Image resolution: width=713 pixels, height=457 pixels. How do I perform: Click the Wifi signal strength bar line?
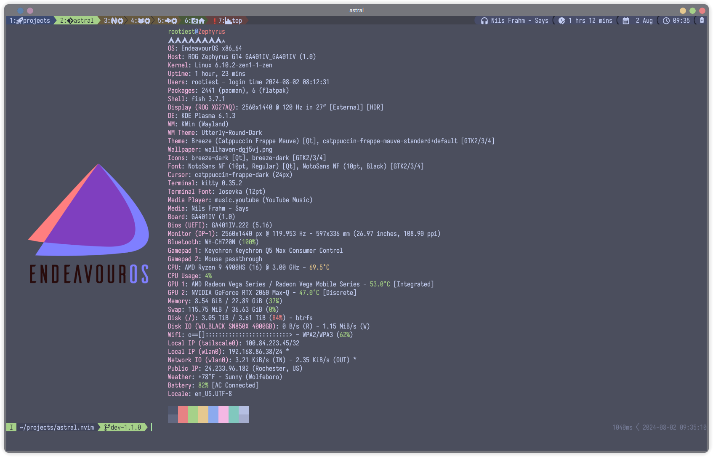coord(261,335)
